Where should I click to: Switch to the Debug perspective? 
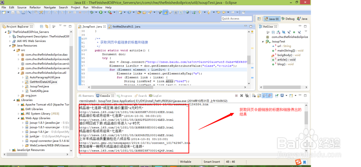tap(288, 19)
